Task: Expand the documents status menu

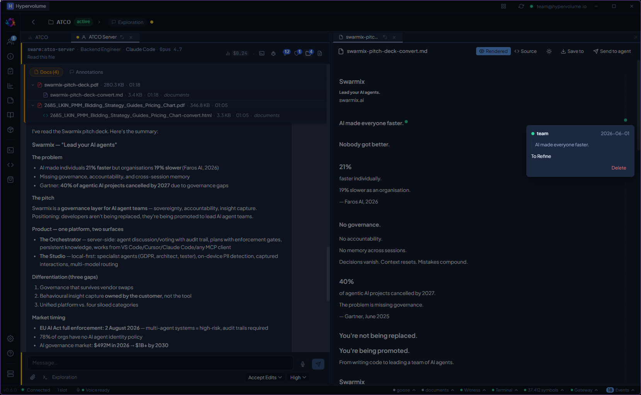Action: point(438,390)
